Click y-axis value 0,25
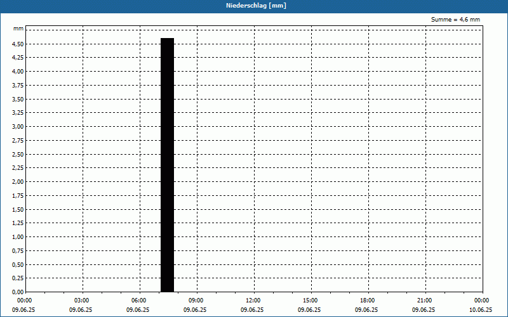Screen dimensions: 508x317 [x=18, y=278]
